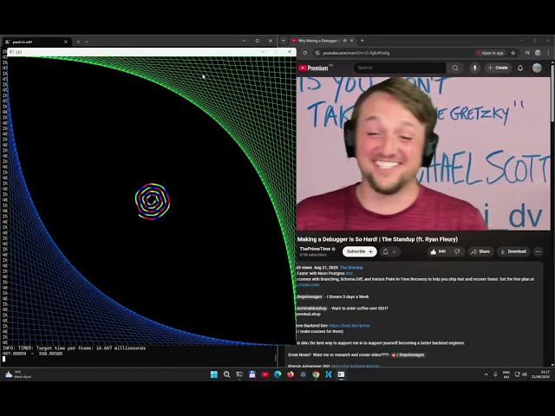Screen dimensions: 555x416
Task: Mute the audio icon on YouTube tab
Action: pos(345,41)
